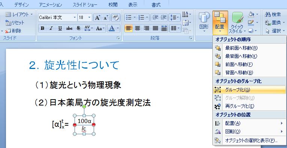Toggle underline formatting button
This screenshot has height=148, width=287.
coord(60,28)
